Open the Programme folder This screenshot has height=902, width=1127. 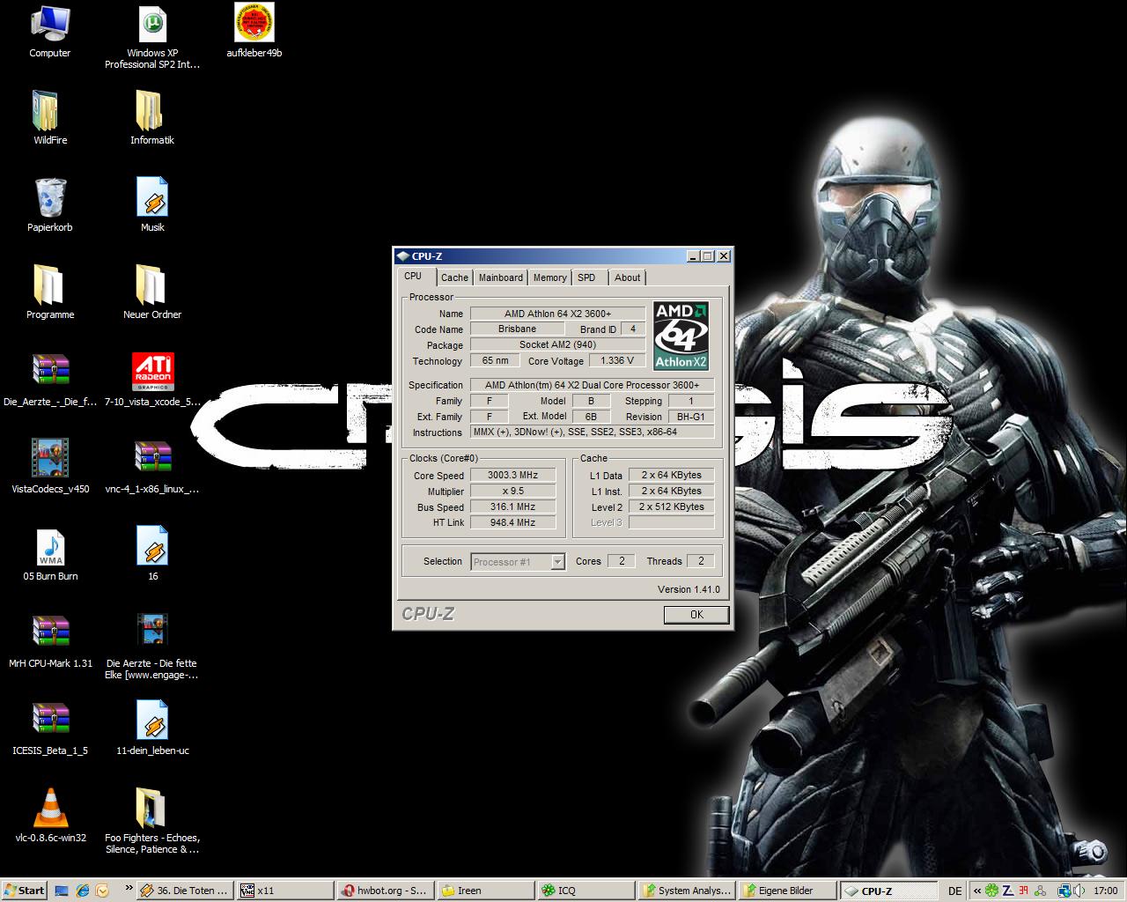[x=50, y=292]
